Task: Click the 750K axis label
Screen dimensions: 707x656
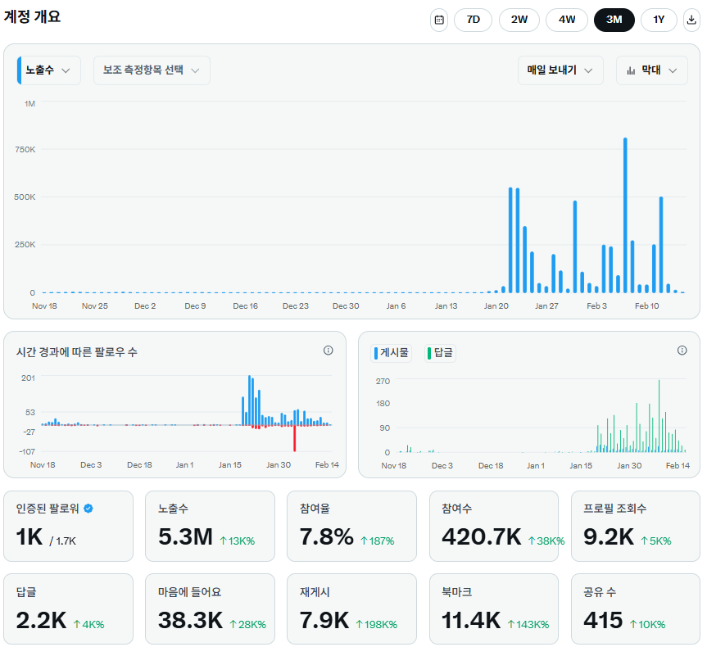Action: point(25,150)
